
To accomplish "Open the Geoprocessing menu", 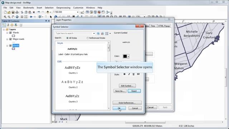I will [x=63, y=8].
